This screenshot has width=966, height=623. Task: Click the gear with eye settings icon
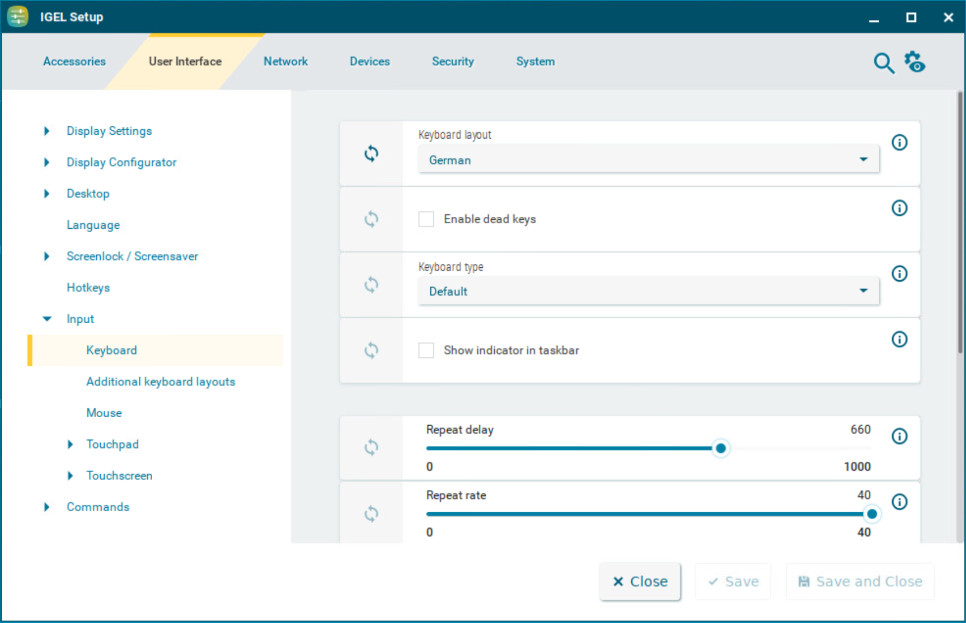pos(915,62)
